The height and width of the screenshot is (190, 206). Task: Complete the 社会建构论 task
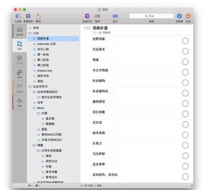pos(185,93)
